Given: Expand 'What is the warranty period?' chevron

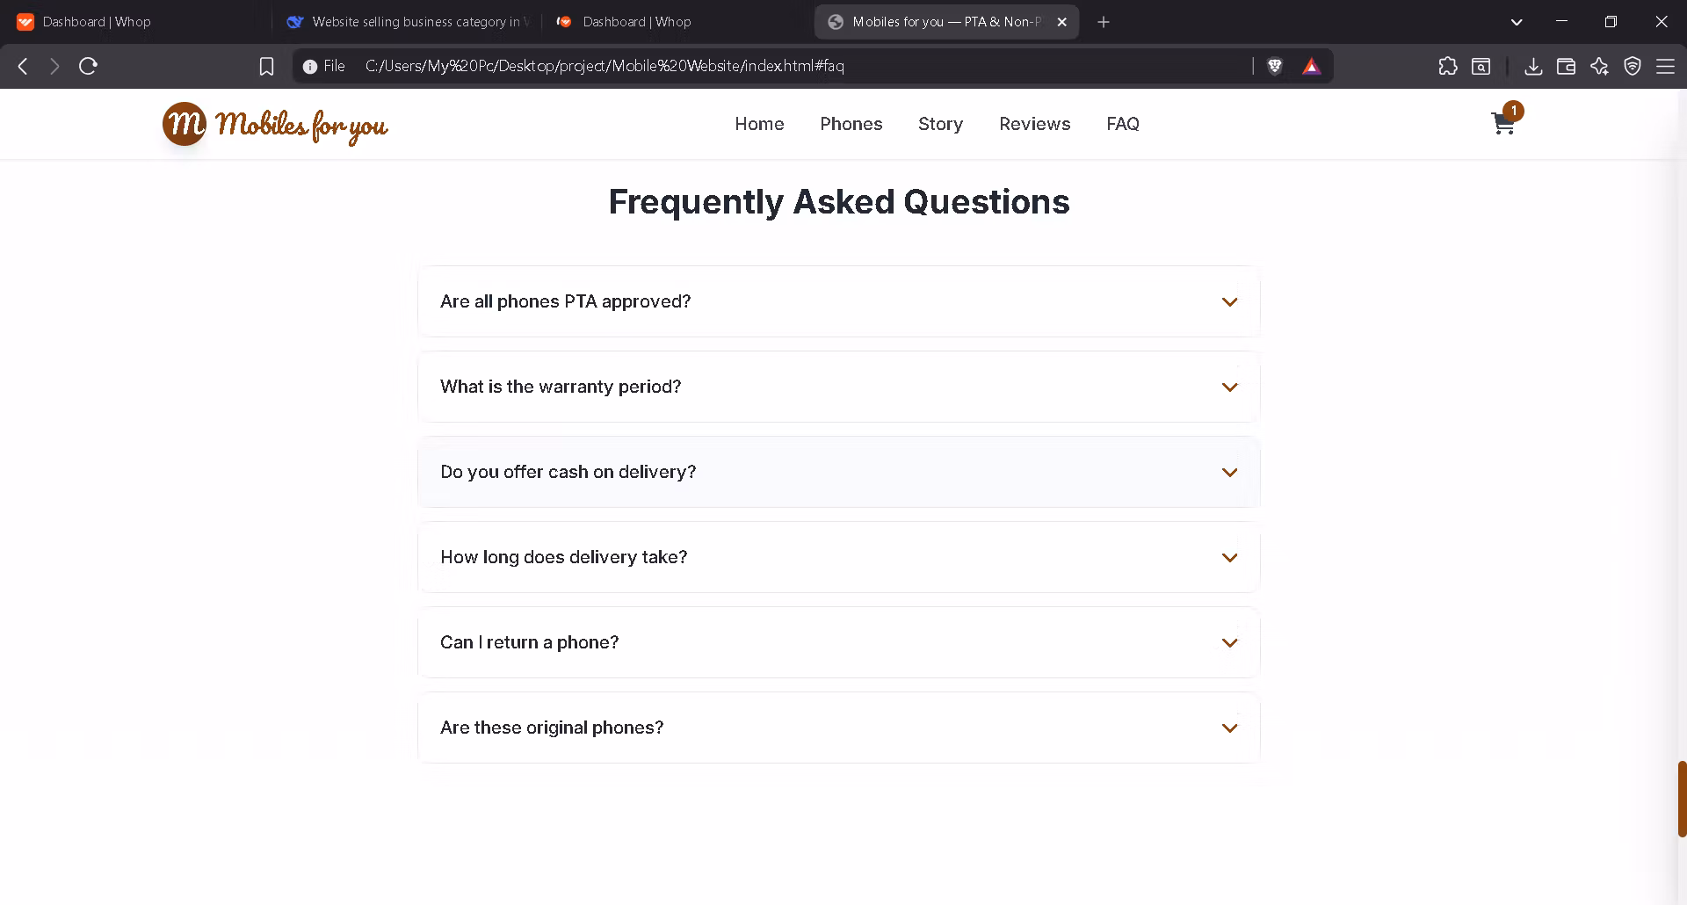Looking at the screenshot, I should 1230,387.
